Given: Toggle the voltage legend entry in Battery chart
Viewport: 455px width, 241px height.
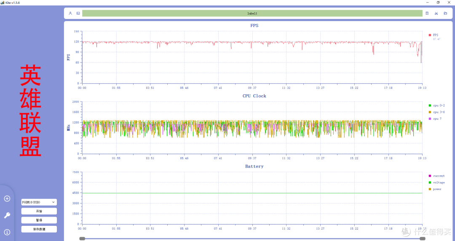Looking at the screenshot, I should tap(437, 182).
